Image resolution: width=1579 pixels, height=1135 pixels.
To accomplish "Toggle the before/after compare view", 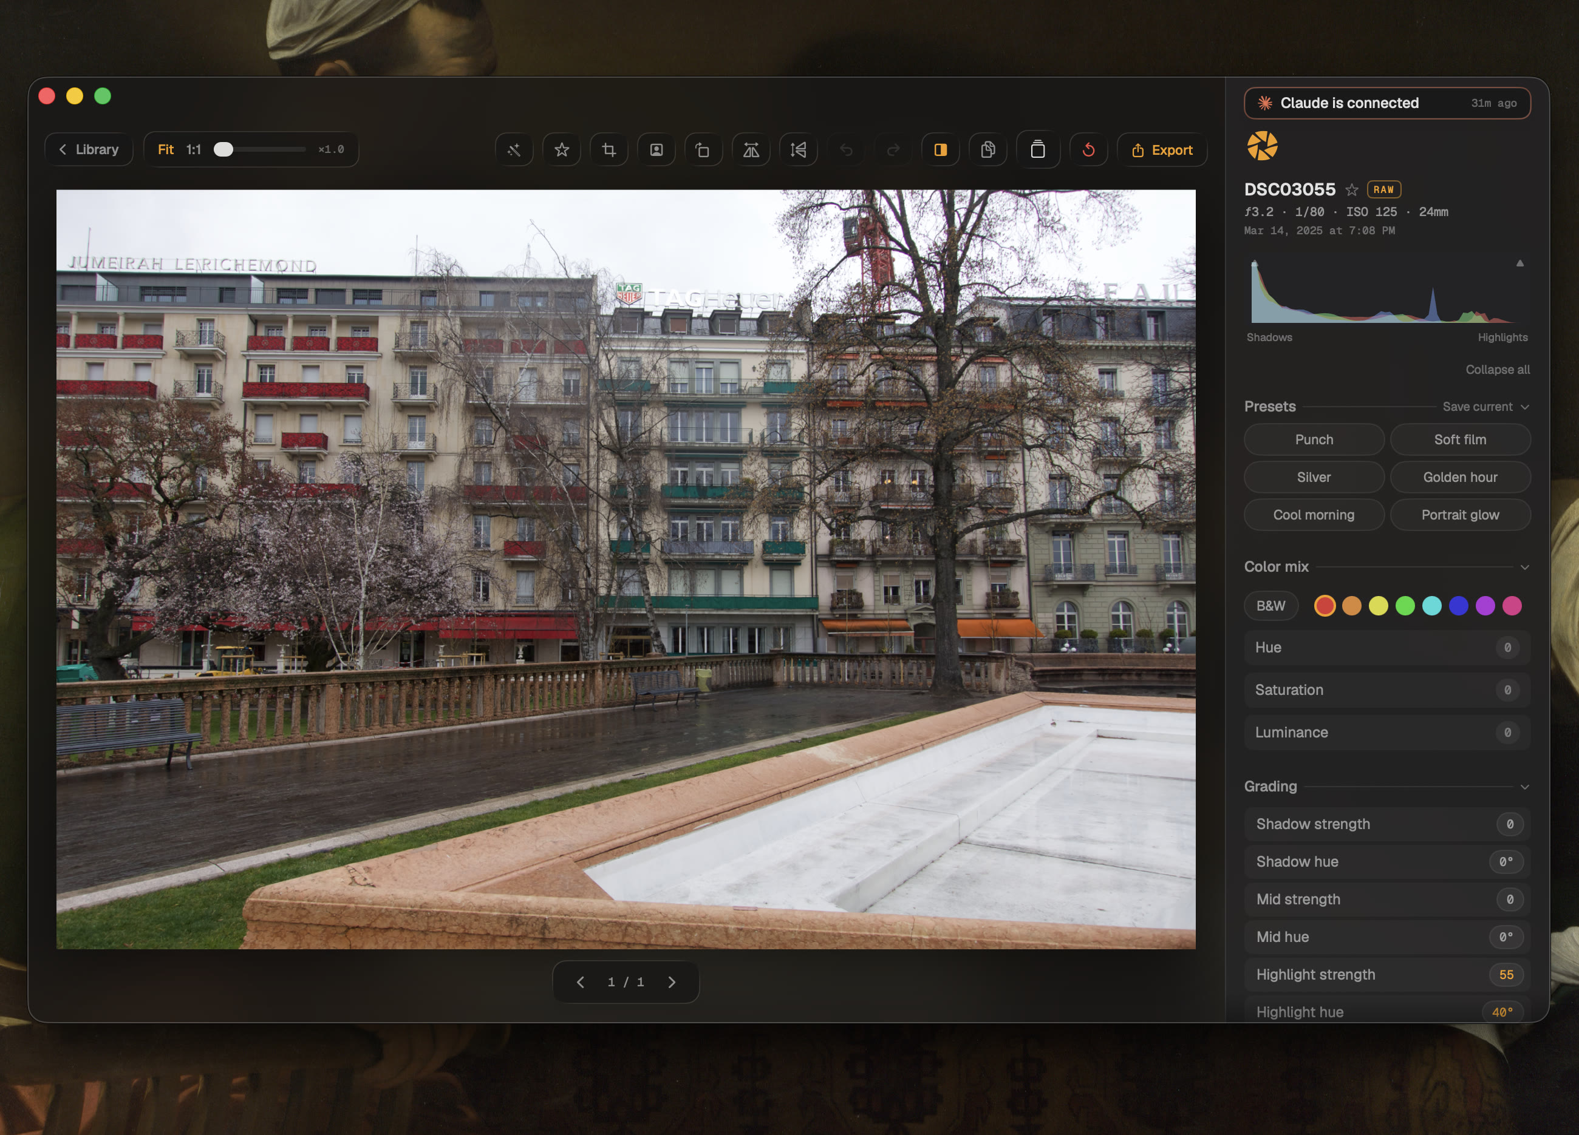I will pos(940,150).
